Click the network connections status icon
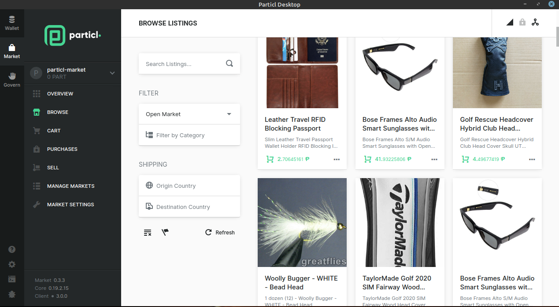This screenshot has width=559, height=307. tap(535, 22)
